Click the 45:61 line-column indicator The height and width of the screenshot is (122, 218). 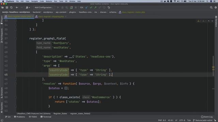(x=170, y=121)
